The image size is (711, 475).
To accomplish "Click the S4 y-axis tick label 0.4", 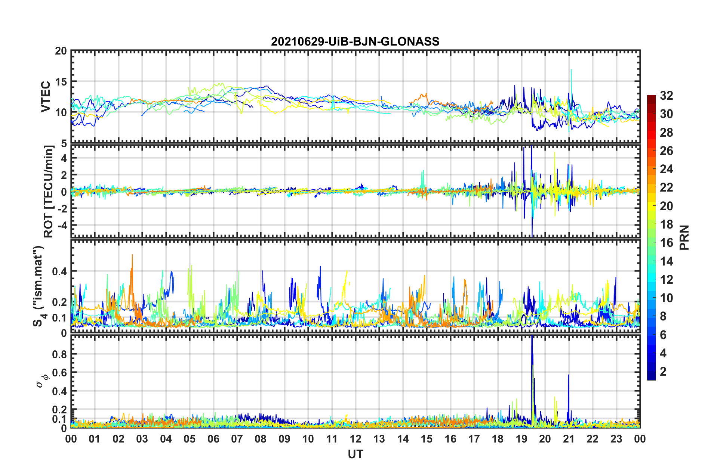I will click(59, 271).
